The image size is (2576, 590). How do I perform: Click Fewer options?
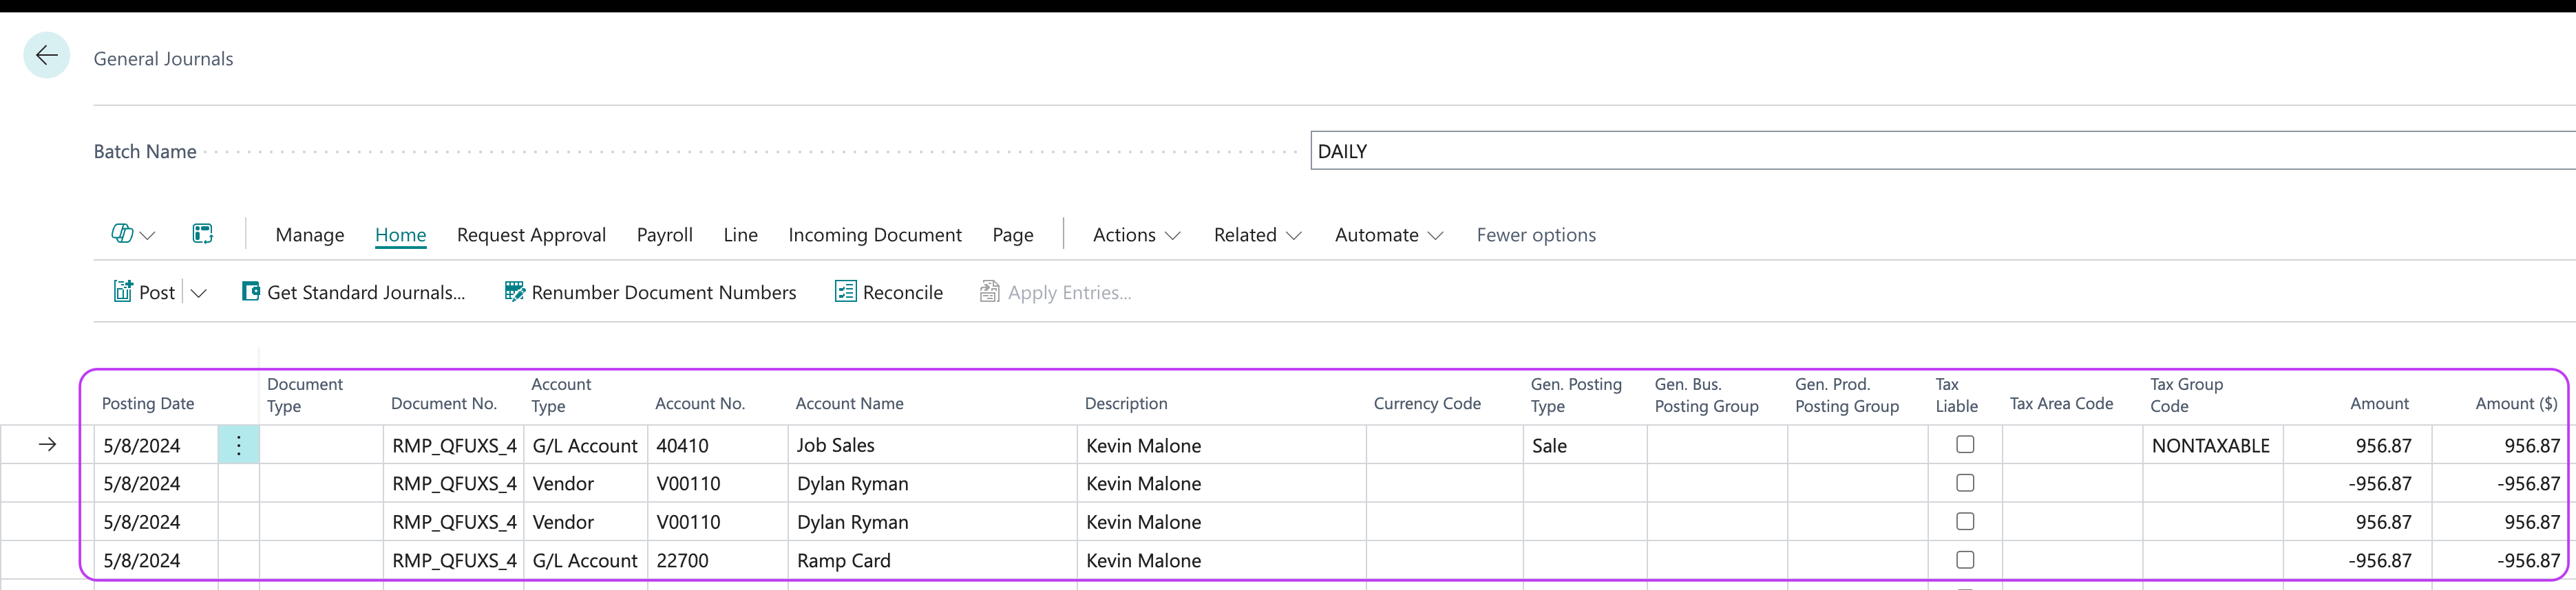[1535, 234]
